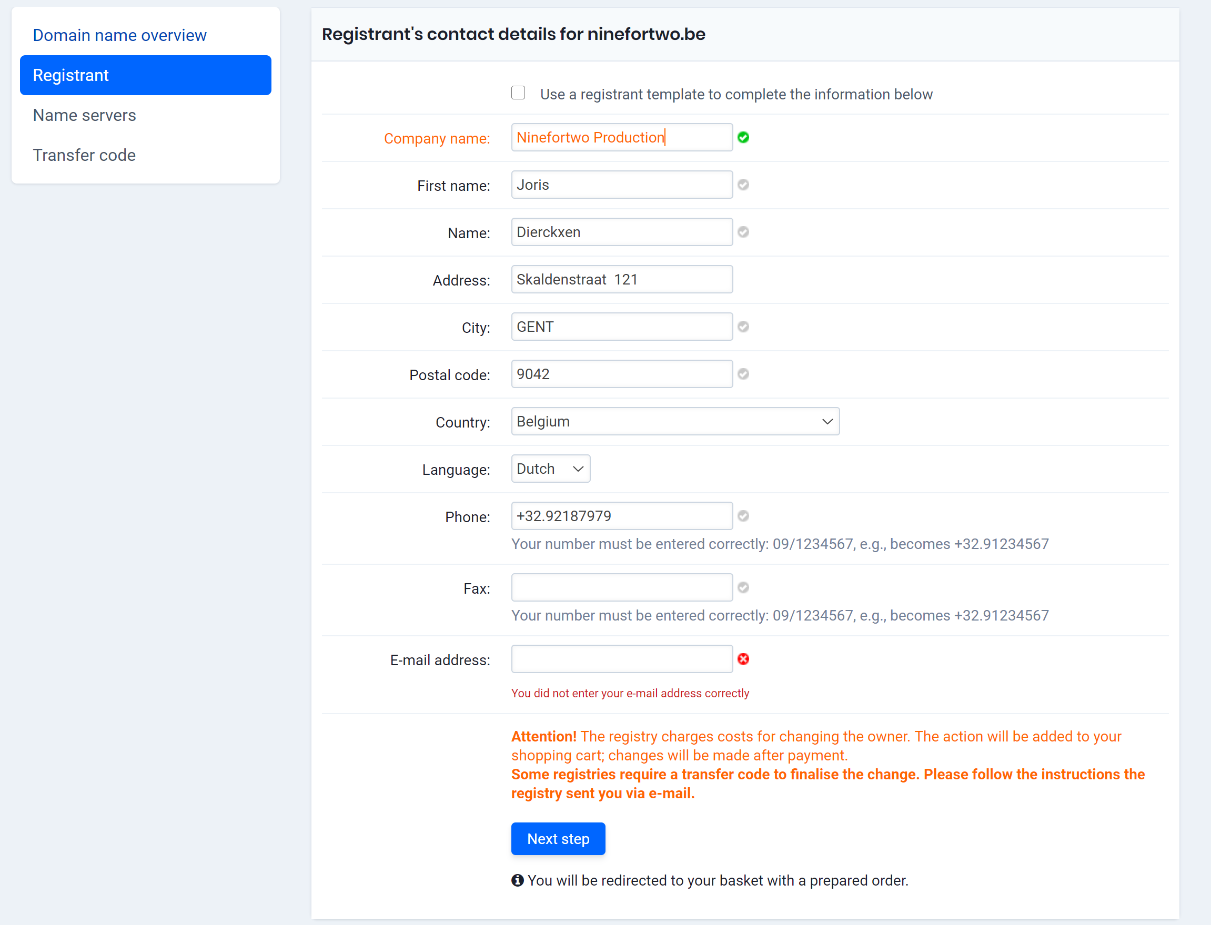
Task: Expand the Country selector chevron
Action: click(827, 421)
